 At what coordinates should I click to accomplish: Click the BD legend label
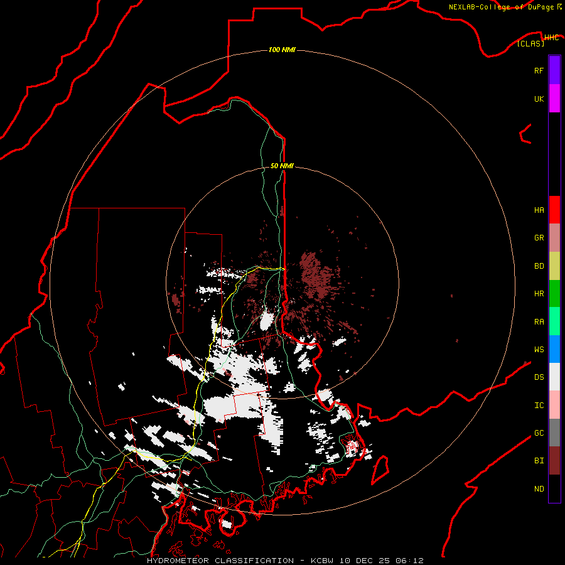(539, 266)
